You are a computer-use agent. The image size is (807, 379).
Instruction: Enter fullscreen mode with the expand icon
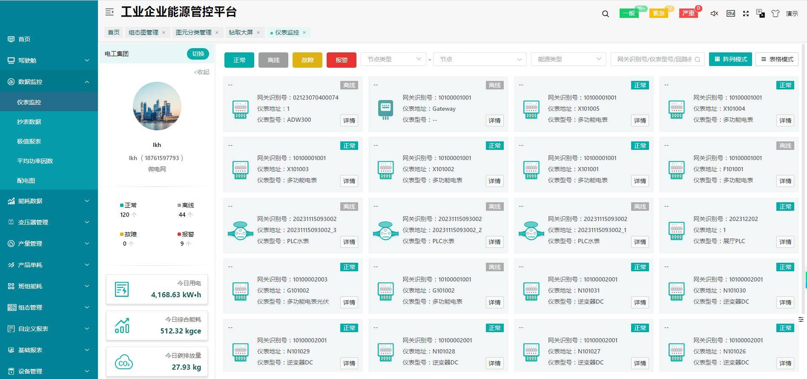pos(746,14)
